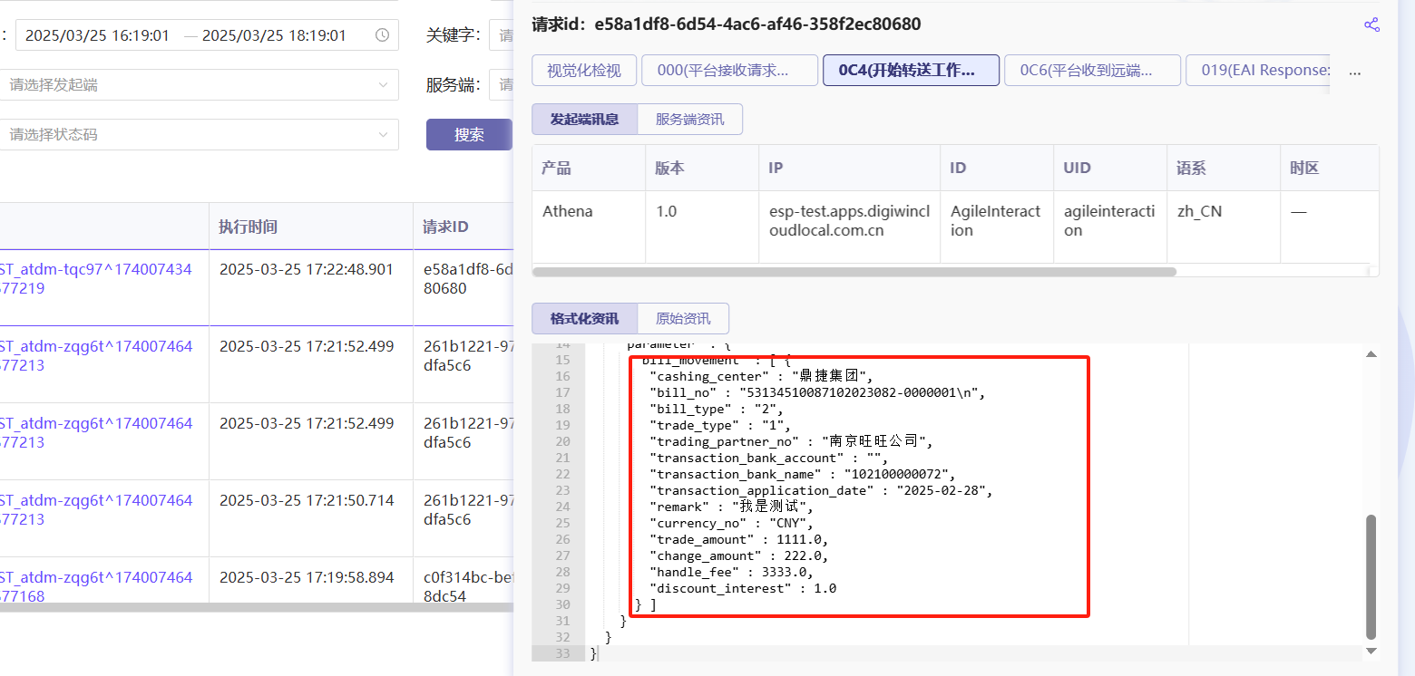Focus the 关键字 input field

[x=502, y=36]
